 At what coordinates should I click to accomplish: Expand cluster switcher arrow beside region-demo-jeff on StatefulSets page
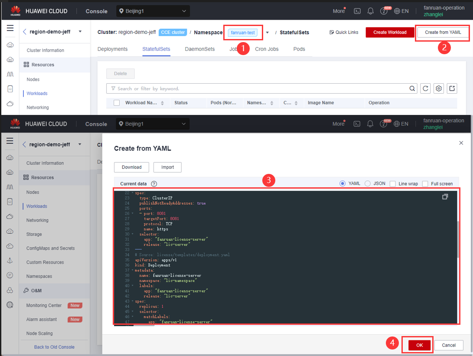pyautogui.click(x=80, y=31)
